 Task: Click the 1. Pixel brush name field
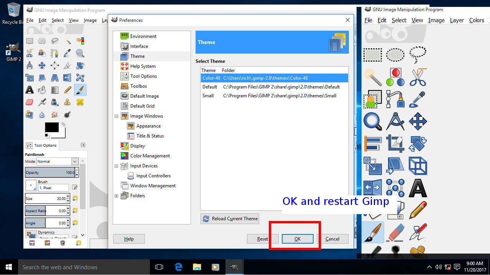point(53,188)
